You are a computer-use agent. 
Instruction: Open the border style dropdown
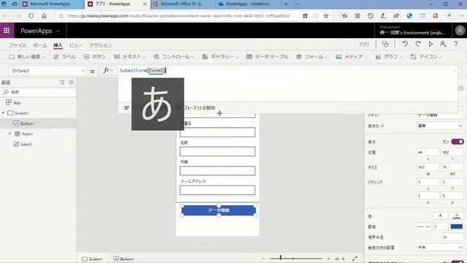coord(424,226)
